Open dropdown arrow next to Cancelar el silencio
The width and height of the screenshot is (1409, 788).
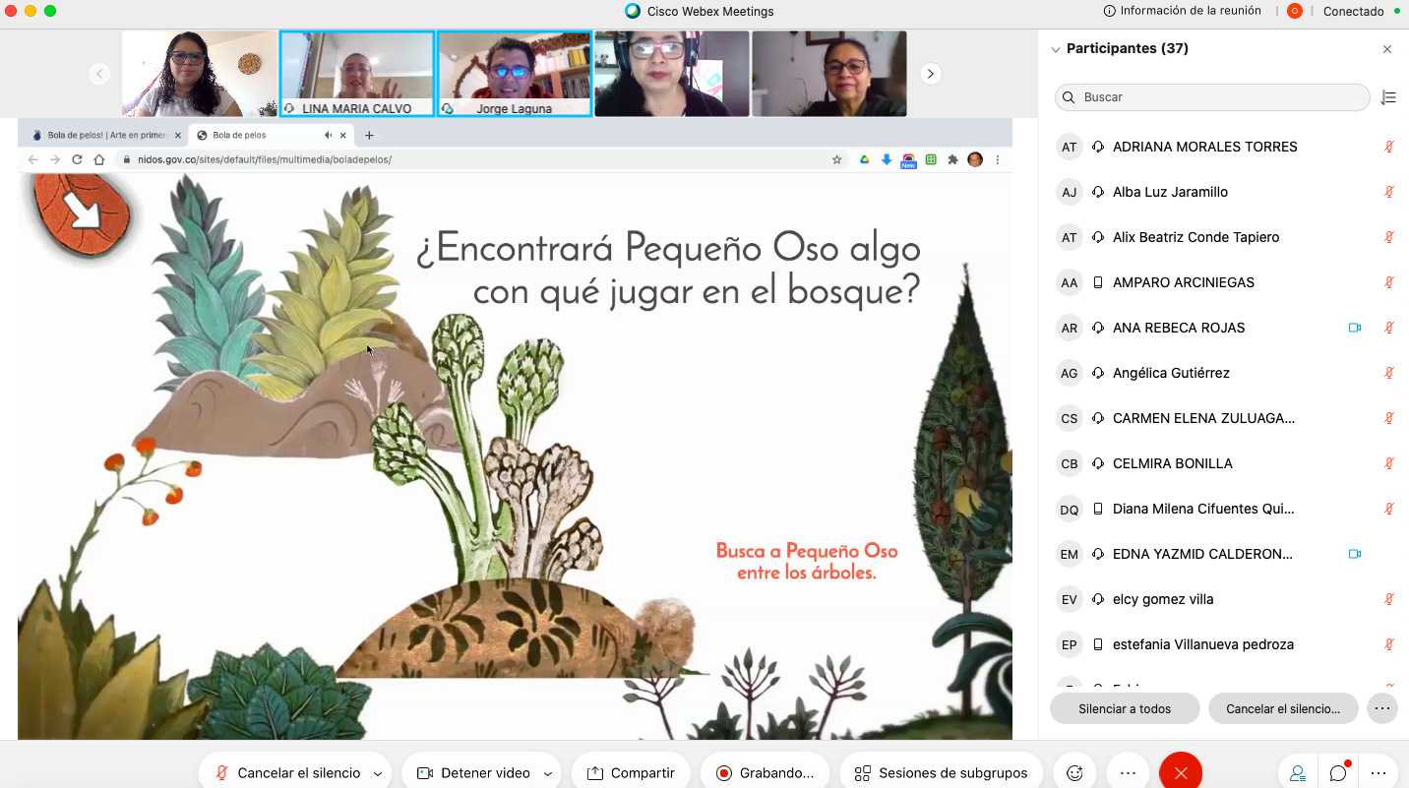coord(378,774)
